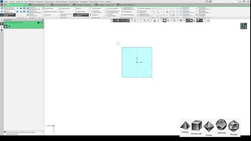Select the Скругление fillet tool
This screenshot has height=141, width=251.
pos(79,11)
